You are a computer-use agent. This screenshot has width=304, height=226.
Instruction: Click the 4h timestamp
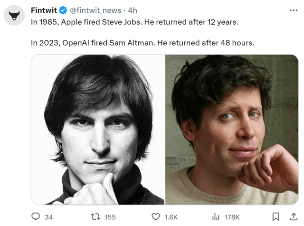click(x=132, y=10)
